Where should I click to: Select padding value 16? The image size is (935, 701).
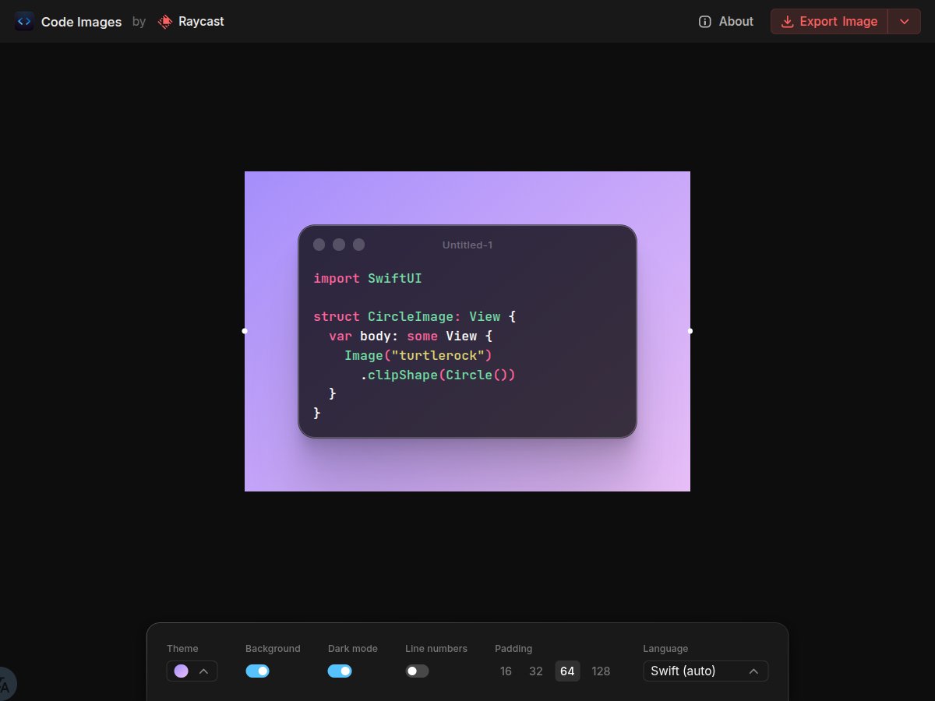(506, 671)
